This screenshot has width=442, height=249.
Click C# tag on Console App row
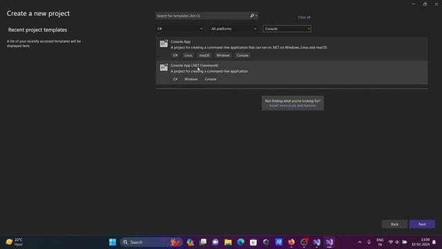pyautogui.click(x=175, y=55)
